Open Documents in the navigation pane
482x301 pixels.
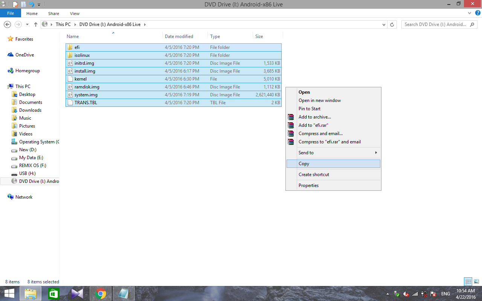click(x=31, y=102)
